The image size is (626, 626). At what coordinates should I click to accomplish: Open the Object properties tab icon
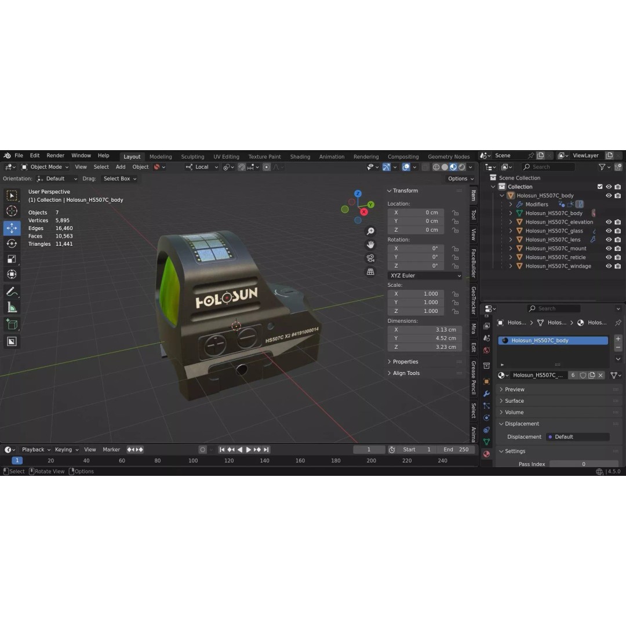[486, 381]
